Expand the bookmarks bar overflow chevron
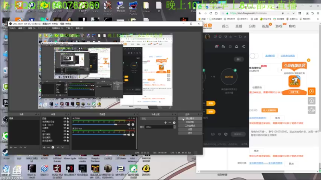Screen dimensions: 321x180 coord(318,19)
